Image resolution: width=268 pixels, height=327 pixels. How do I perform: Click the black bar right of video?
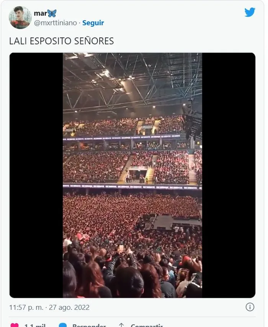[229, 175]
